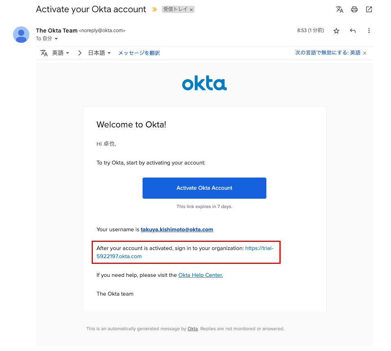Screen dimensions: 391x351
Task: Click the important marker beside subject
Action: (154, 9)
